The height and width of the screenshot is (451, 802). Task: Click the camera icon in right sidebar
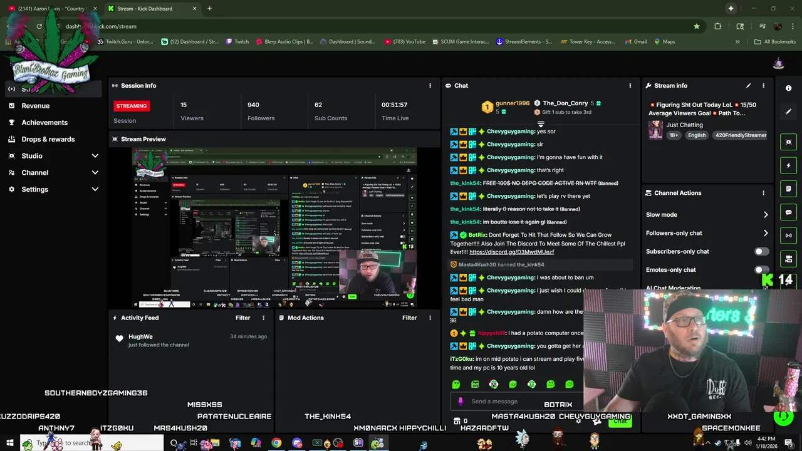[x=789, y=259]
